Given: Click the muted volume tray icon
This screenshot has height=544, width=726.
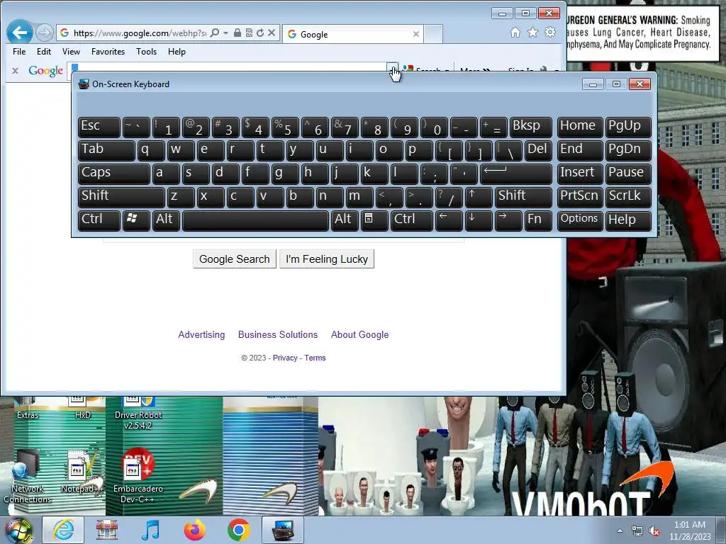Looking at the screenshot, I should [654, 531].
